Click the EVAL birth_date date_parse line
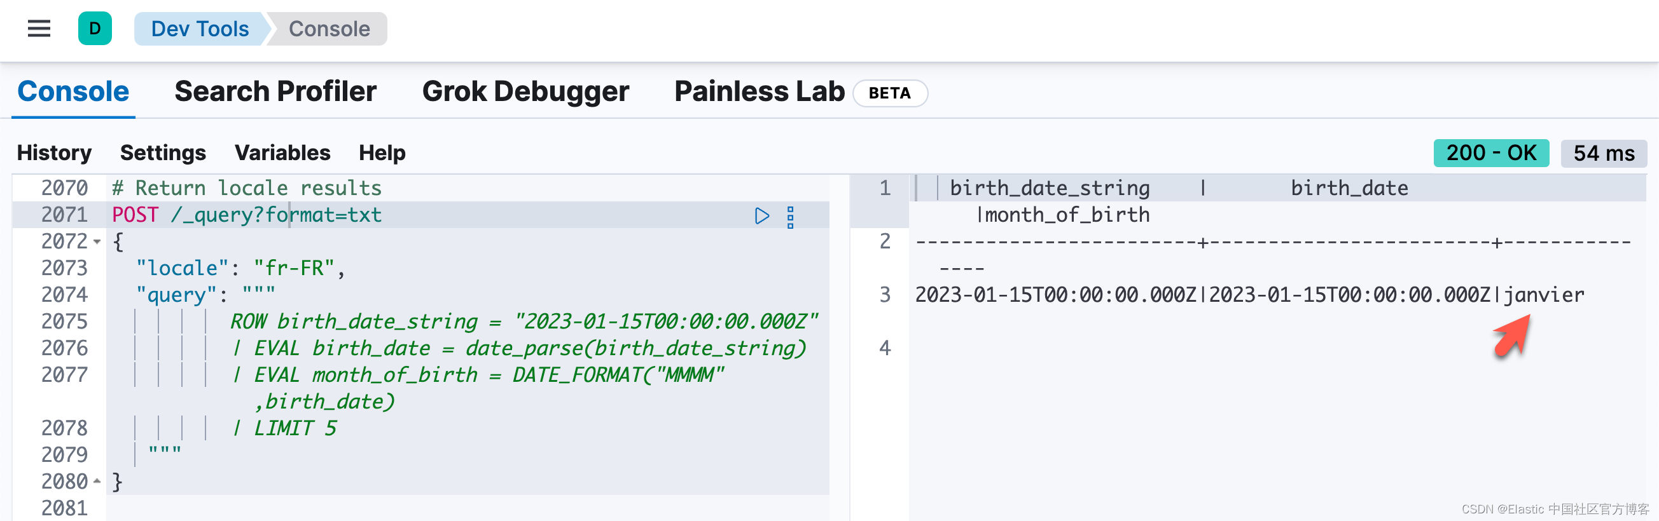This screenshot has height=521, width=1659. tap(519, 349)
